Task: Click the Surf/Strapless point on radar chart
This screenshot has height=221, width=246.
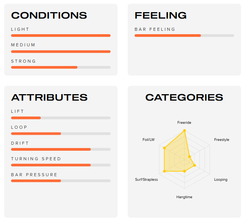Action: click(x=164, y=171)
